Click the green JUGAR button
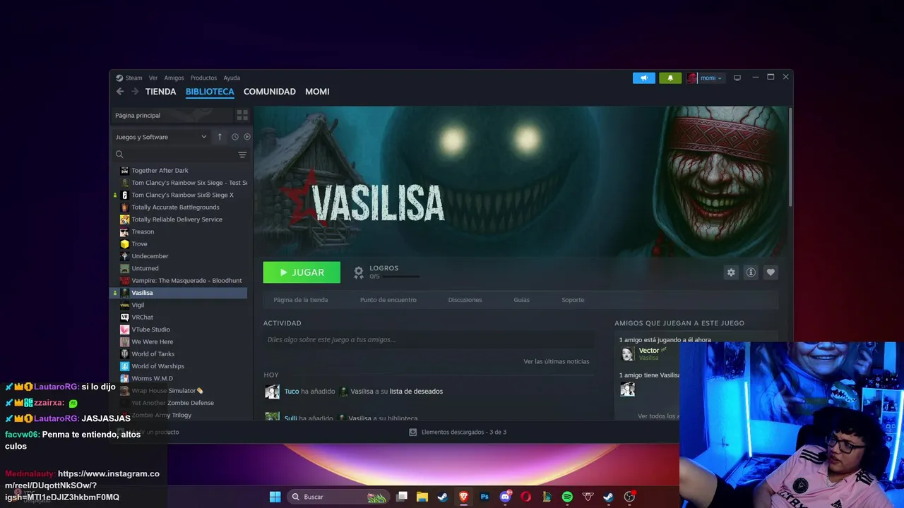Image resolution: width=904 pixels, height=508 pixels. [x=302, y=272]
